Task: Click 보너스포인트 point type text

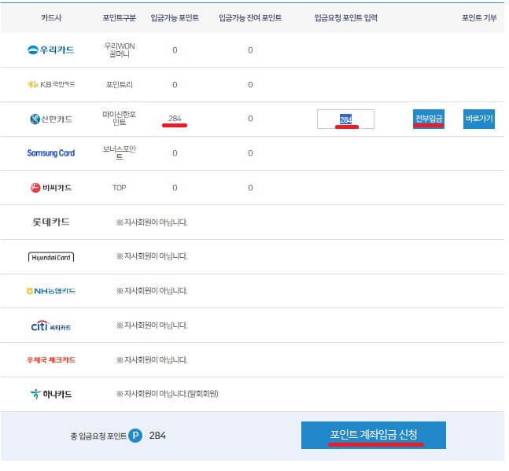Action: point(119,153)
